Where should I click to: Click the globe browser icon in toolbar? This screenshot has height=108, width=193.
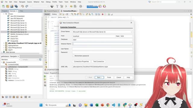click(x=52, y=6)
